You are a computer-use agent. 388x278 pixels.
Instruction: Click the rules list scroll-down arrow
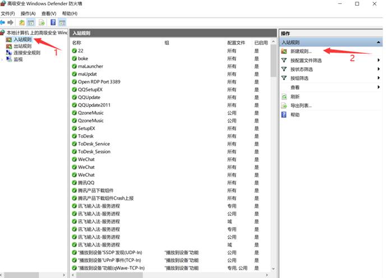273,268
